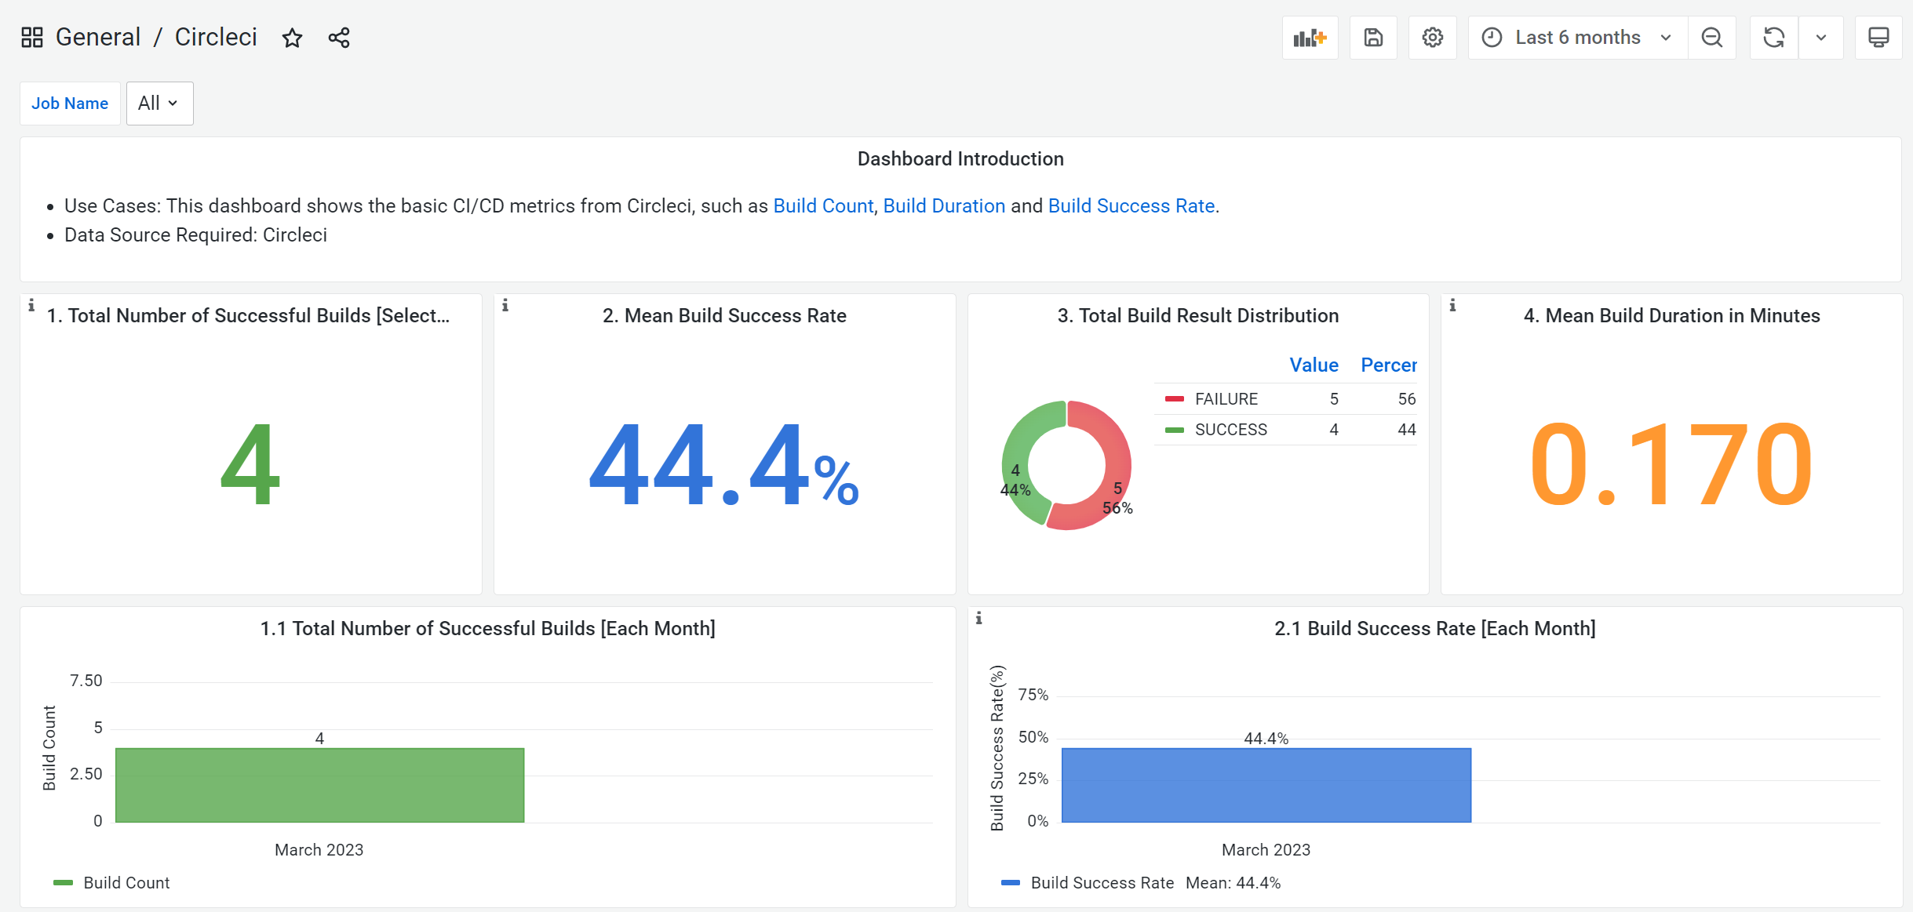The image size is (1913, 912).
Task: Share the dashboard
Action: 339,38
